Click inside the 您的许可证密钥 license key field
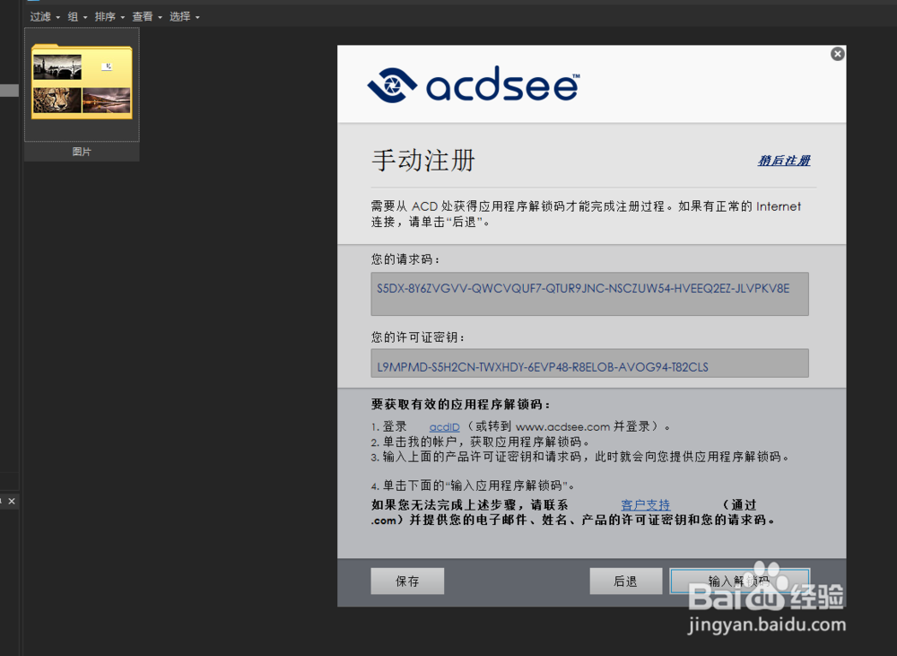 point(589,363)
